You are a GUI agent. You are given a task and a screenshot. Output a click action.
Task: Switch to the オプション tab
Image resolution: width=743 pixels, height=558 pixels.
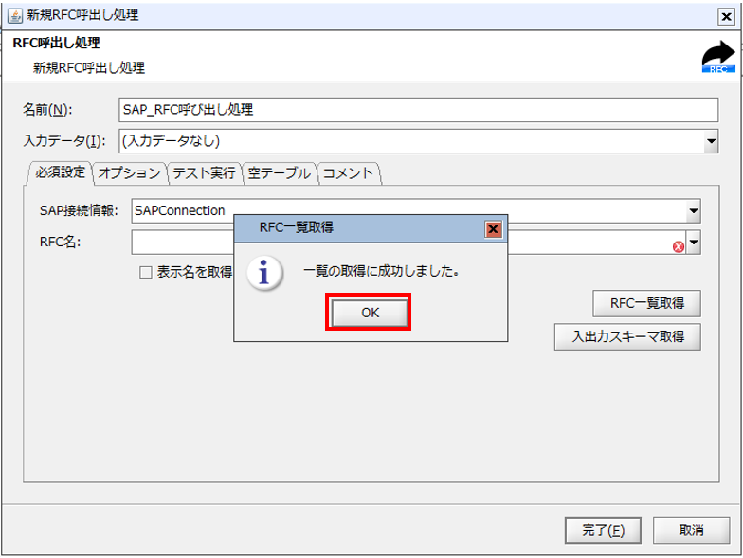(x=130, y=172)
